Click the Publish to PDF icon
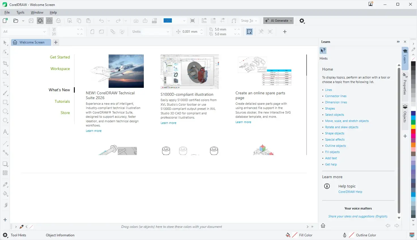This screenshot has width=417, height=240. (154, 21)
